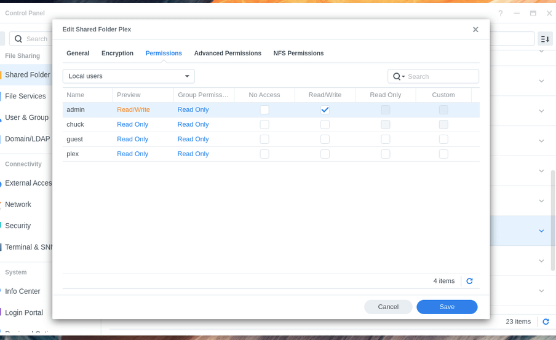Expand the highlighted blue chevron folder row
The height and width of the screenshot is (340, 556).
point(541,231)
